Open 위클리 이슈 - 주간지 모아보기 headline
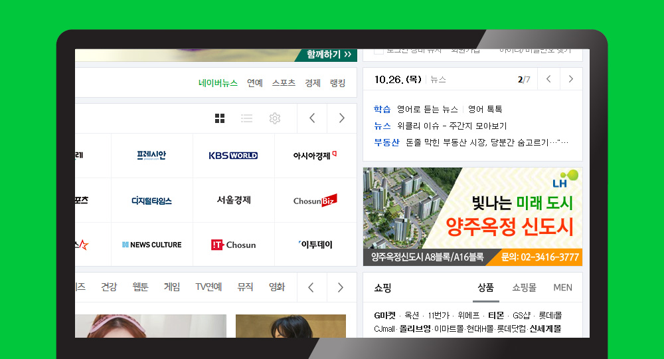The image size is (664, 359). [x=452, y=126]
